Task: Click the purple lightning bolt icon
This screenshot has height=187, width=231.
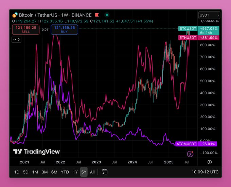Action: coord(190,154)
